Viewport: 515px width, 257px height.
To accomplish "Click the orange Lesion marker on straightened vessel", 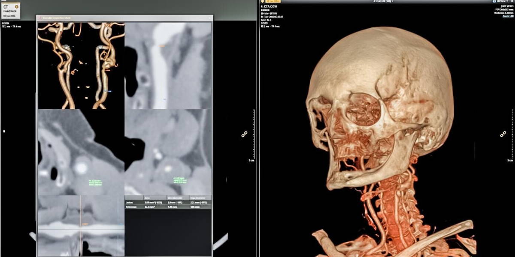I will pos(162,45).
